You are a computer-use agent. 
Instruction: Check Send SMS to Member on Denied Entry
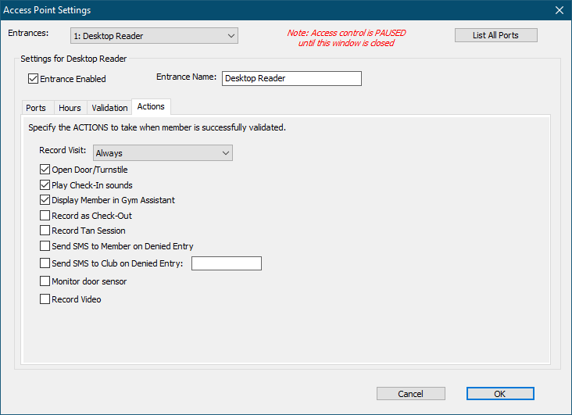coord(45,246)
